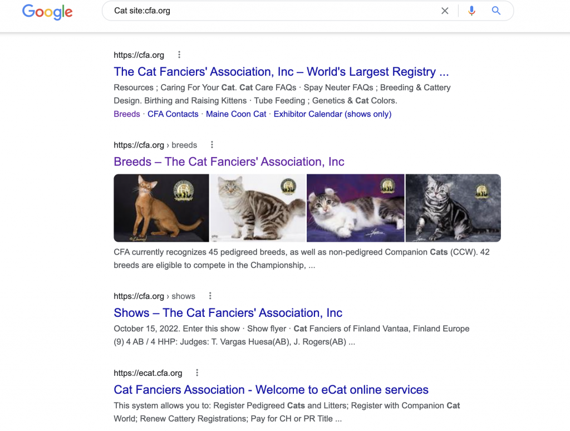The image size is (570, 431).
Task: Open the Breeds sitelink under first result
Action: tap(127, 114)
